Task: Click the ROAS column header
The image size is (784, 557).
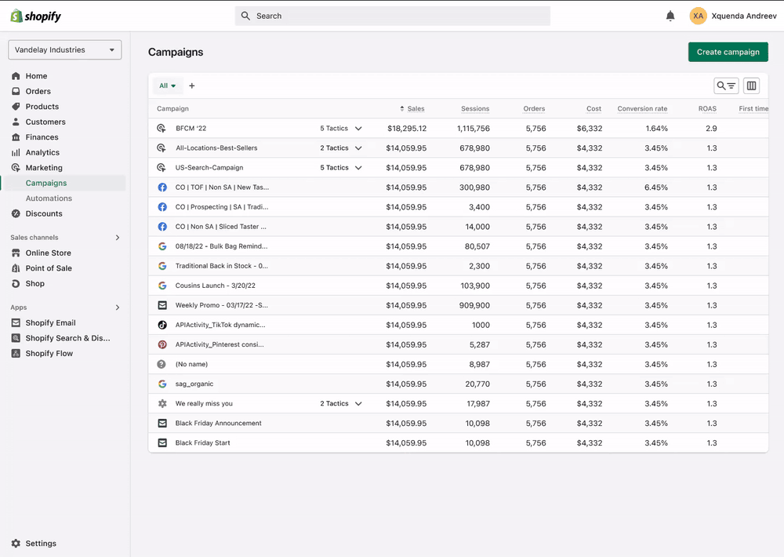Action: (x=707, y=108)
